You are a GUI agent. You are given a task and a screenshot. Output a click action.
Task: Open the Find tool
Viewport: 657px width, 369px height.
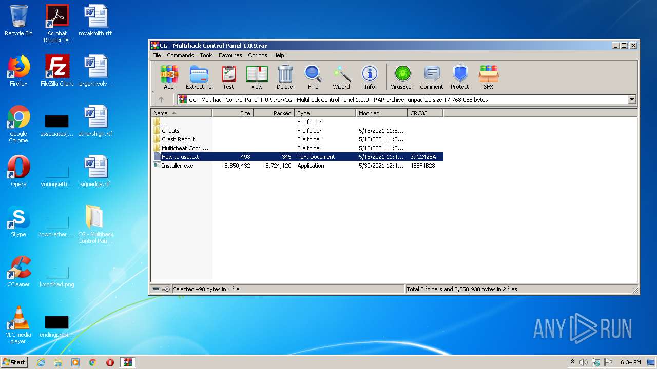click(x=313, y=77)
